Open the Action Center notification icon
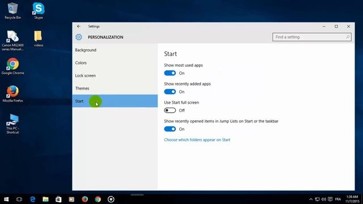This screenshot has height=204, width=363. pos(330,199)
